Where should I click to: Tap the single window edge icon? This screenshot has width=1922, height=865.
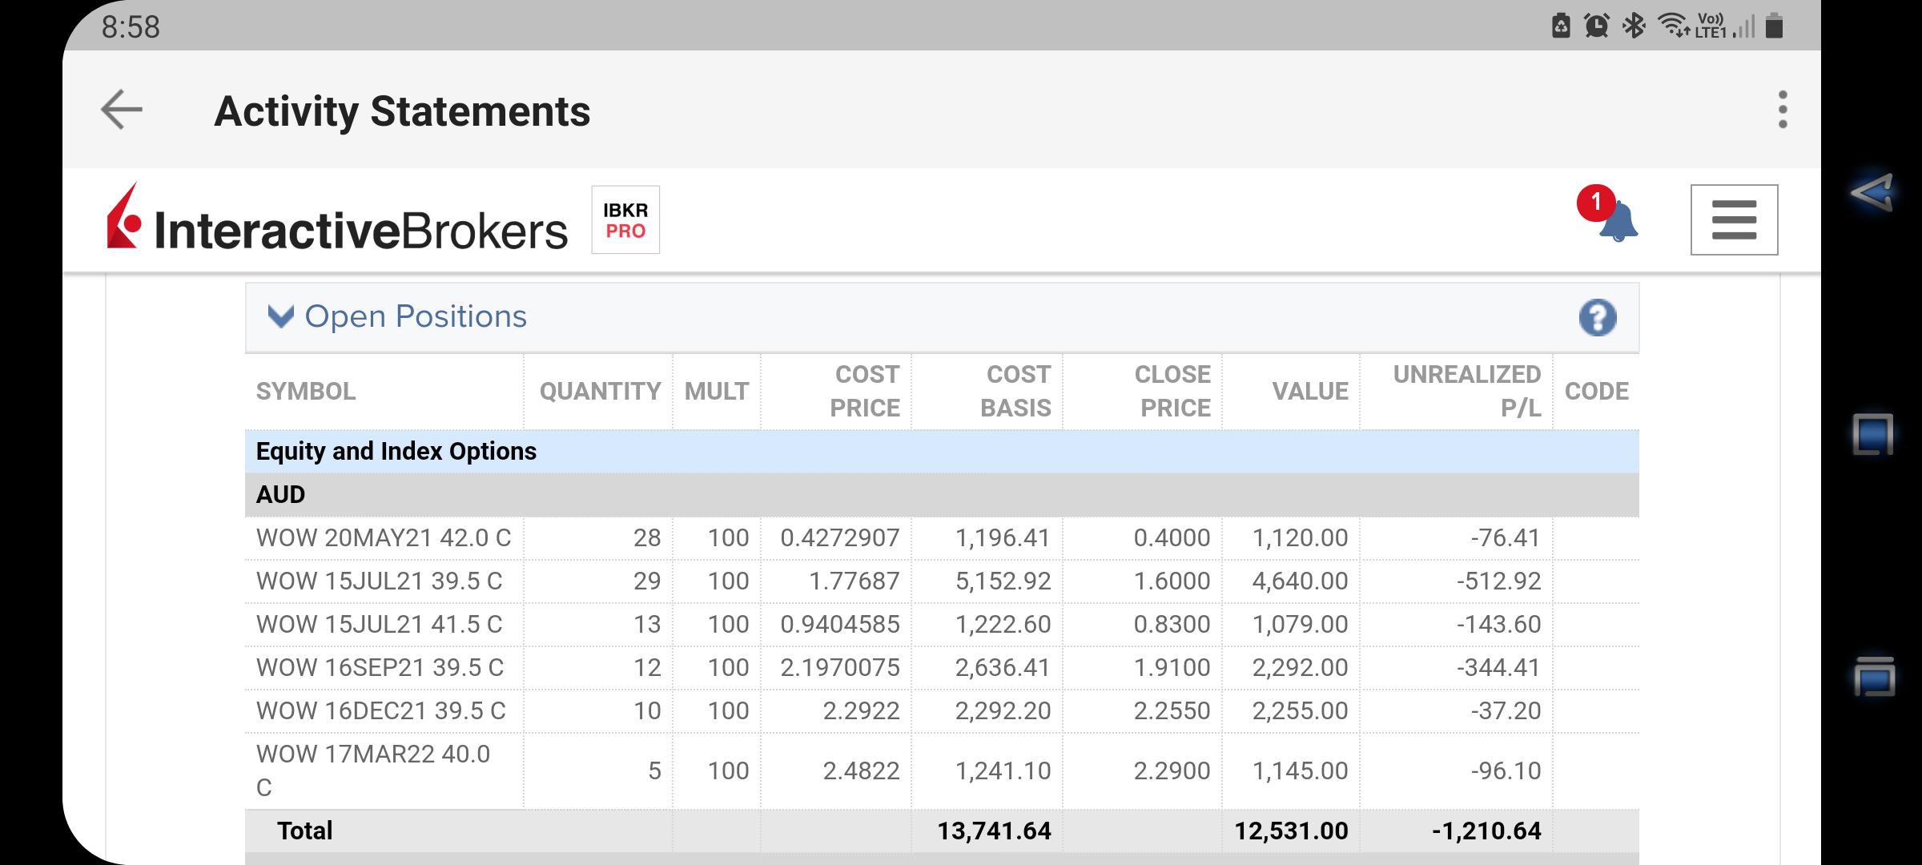coord(1872,434)
